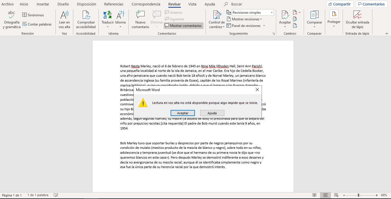Image resolution: width=391 pixels, height=199 pixels.
Task: Switch to Insertar tab
Action: [x=43, y=4]
